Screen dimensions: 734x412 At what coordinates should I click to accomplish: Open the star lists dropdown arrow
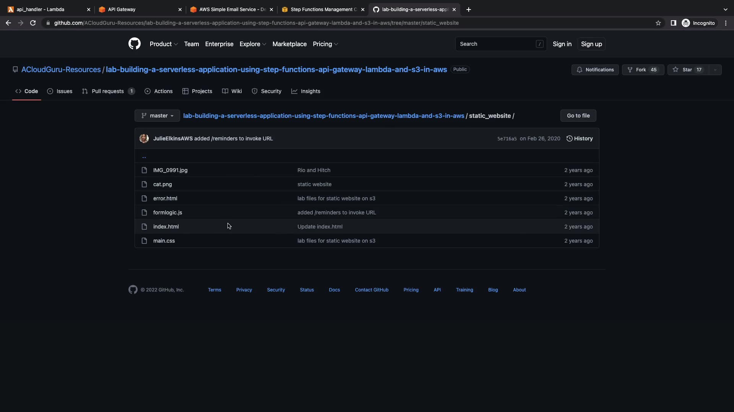715,70
